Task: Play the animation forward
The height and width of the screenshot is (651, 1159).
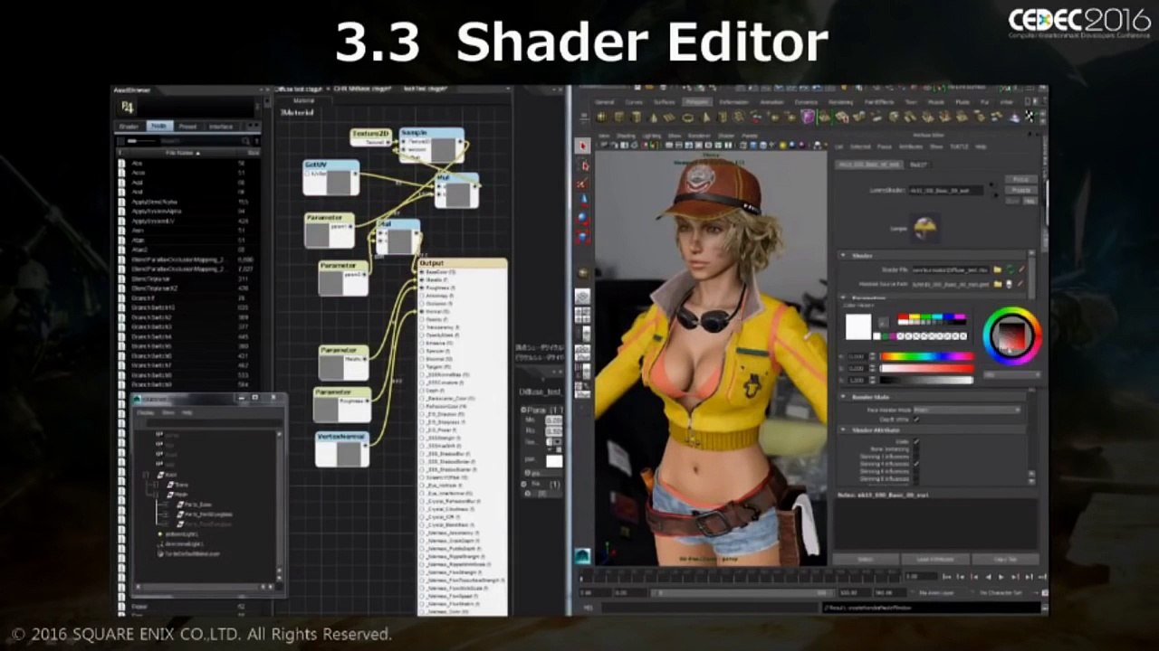Action: click(1001, 577)
